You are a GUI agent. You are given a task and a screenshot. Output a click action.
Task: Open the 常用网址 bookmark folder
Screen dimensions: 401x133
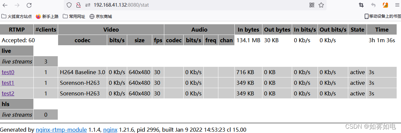(74, 16)
